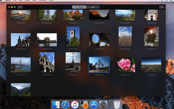Click the Trash icon in the Dock
The width and height of the screenshot is (174, 109).
point(117,105)
